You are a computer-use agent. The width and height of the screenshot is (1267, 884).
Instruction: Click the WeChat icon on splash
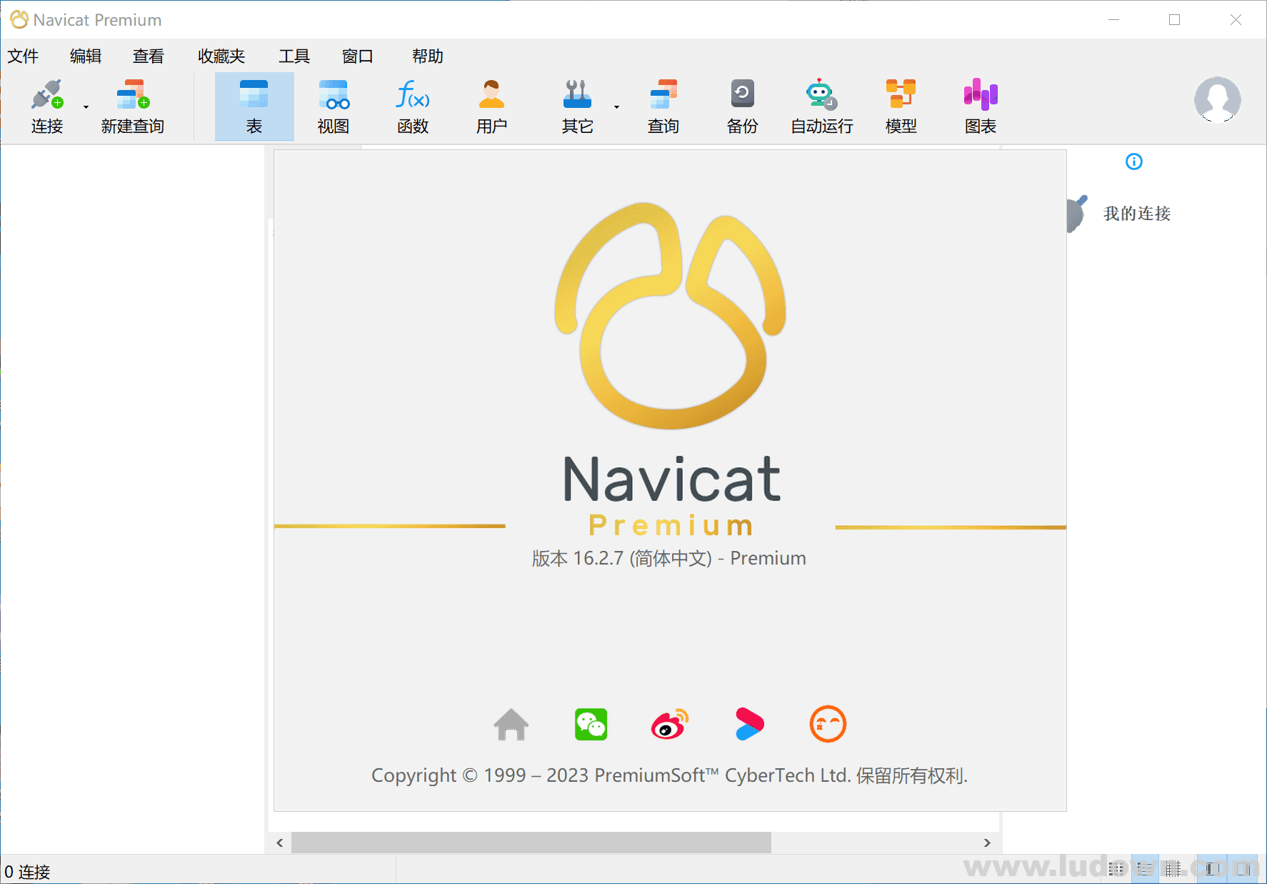point(591,725)
